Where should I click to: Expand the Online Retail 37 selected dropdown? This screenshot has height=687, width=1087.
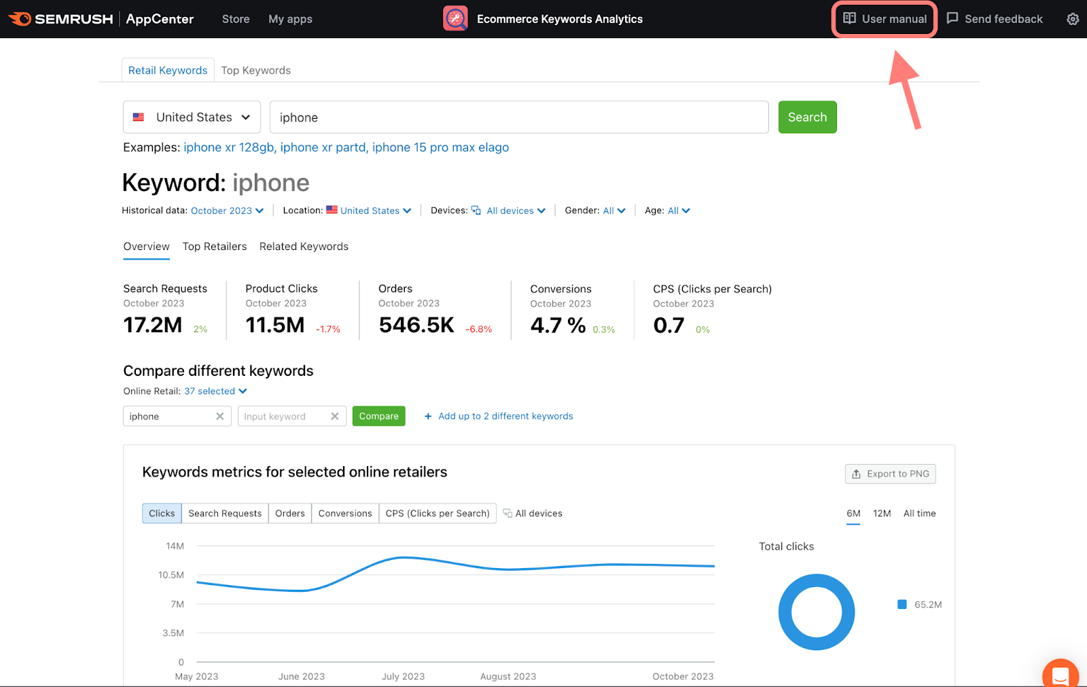point(215,391)
